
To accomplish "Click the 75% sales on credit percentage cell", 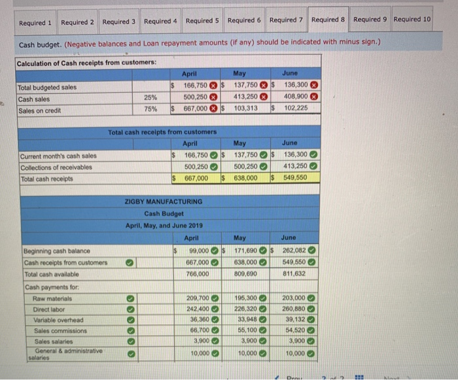I will point(150,109).
